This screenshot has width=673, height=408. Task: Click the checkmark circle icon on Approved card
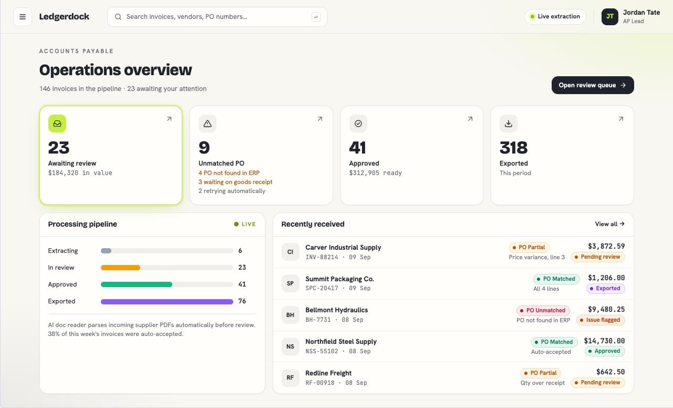click(358, 124)
